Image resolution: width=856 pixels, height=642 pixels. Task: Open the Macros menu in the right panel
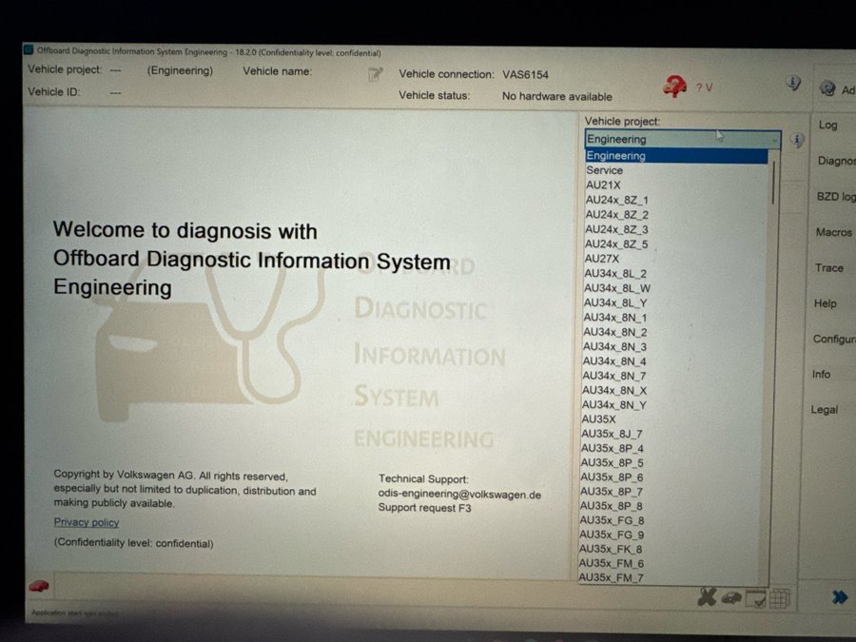click(833, 232)
